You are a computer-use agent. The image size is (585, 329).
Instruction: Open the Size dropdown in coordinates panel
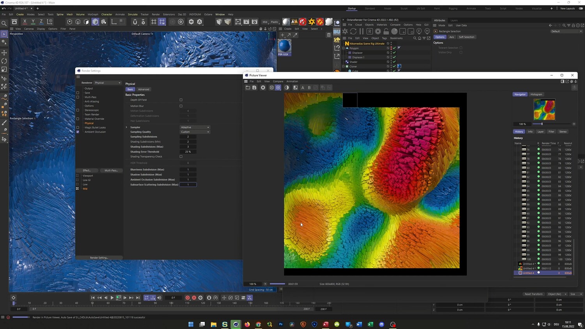576,294
